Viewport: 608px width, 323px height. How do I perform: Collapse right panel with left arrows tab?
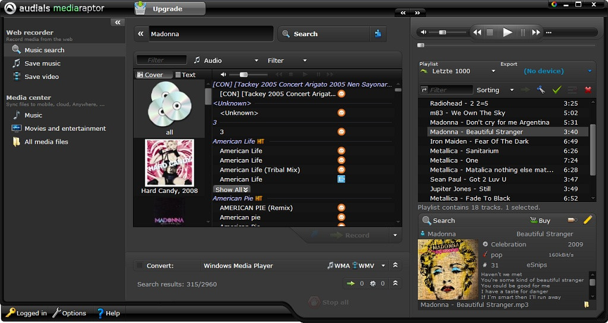click(403, 13)
